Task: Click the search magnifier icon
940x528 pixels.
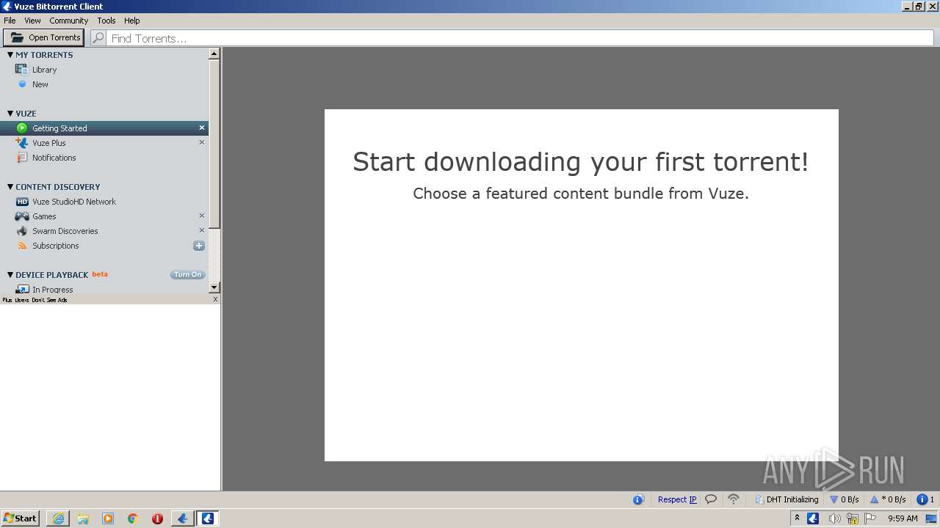Action: (x=98, y=37)
